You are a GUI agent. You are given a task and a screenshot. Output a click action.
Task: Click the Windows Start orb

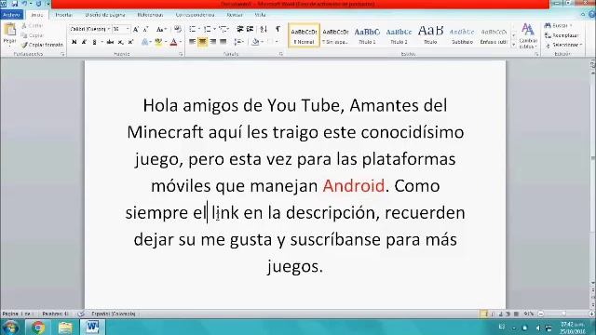pyautogui.click(x=10, y=327)
